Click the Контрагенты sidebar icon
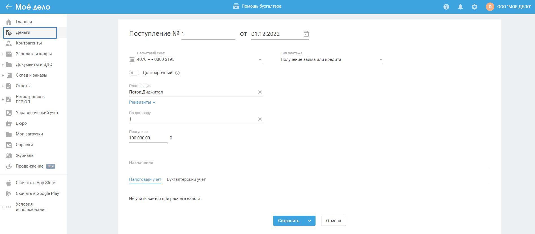 click(x=9, y=43)
